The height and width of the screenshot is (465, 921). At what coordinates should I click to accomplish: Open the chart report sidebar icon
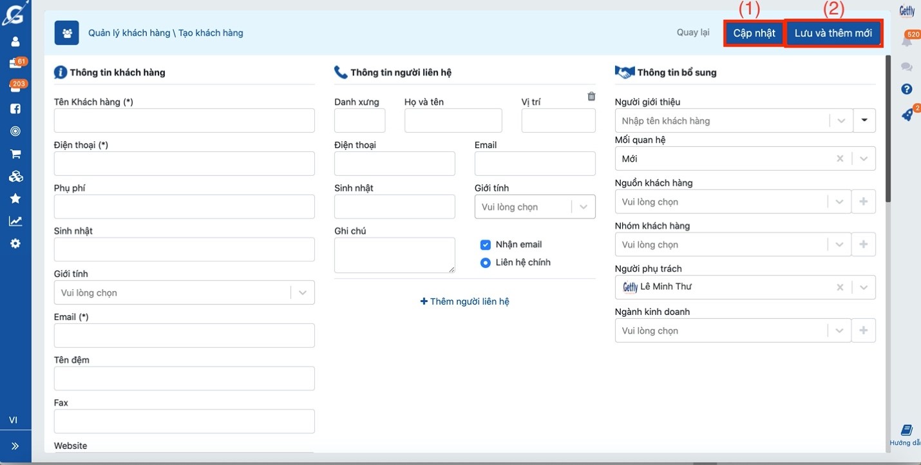(15, 221)
